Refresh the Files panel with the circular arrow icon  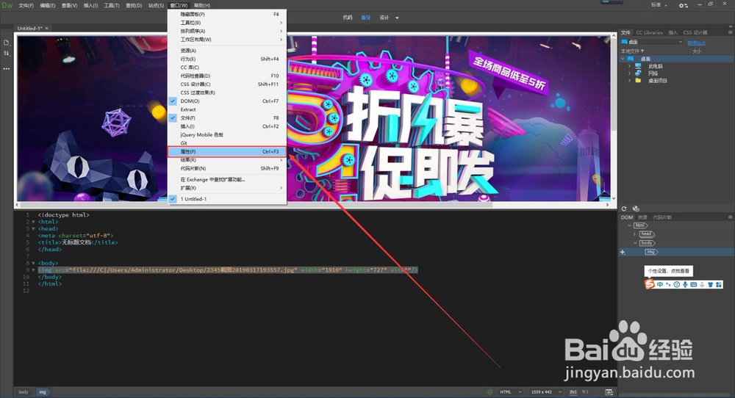pos(624,209)
